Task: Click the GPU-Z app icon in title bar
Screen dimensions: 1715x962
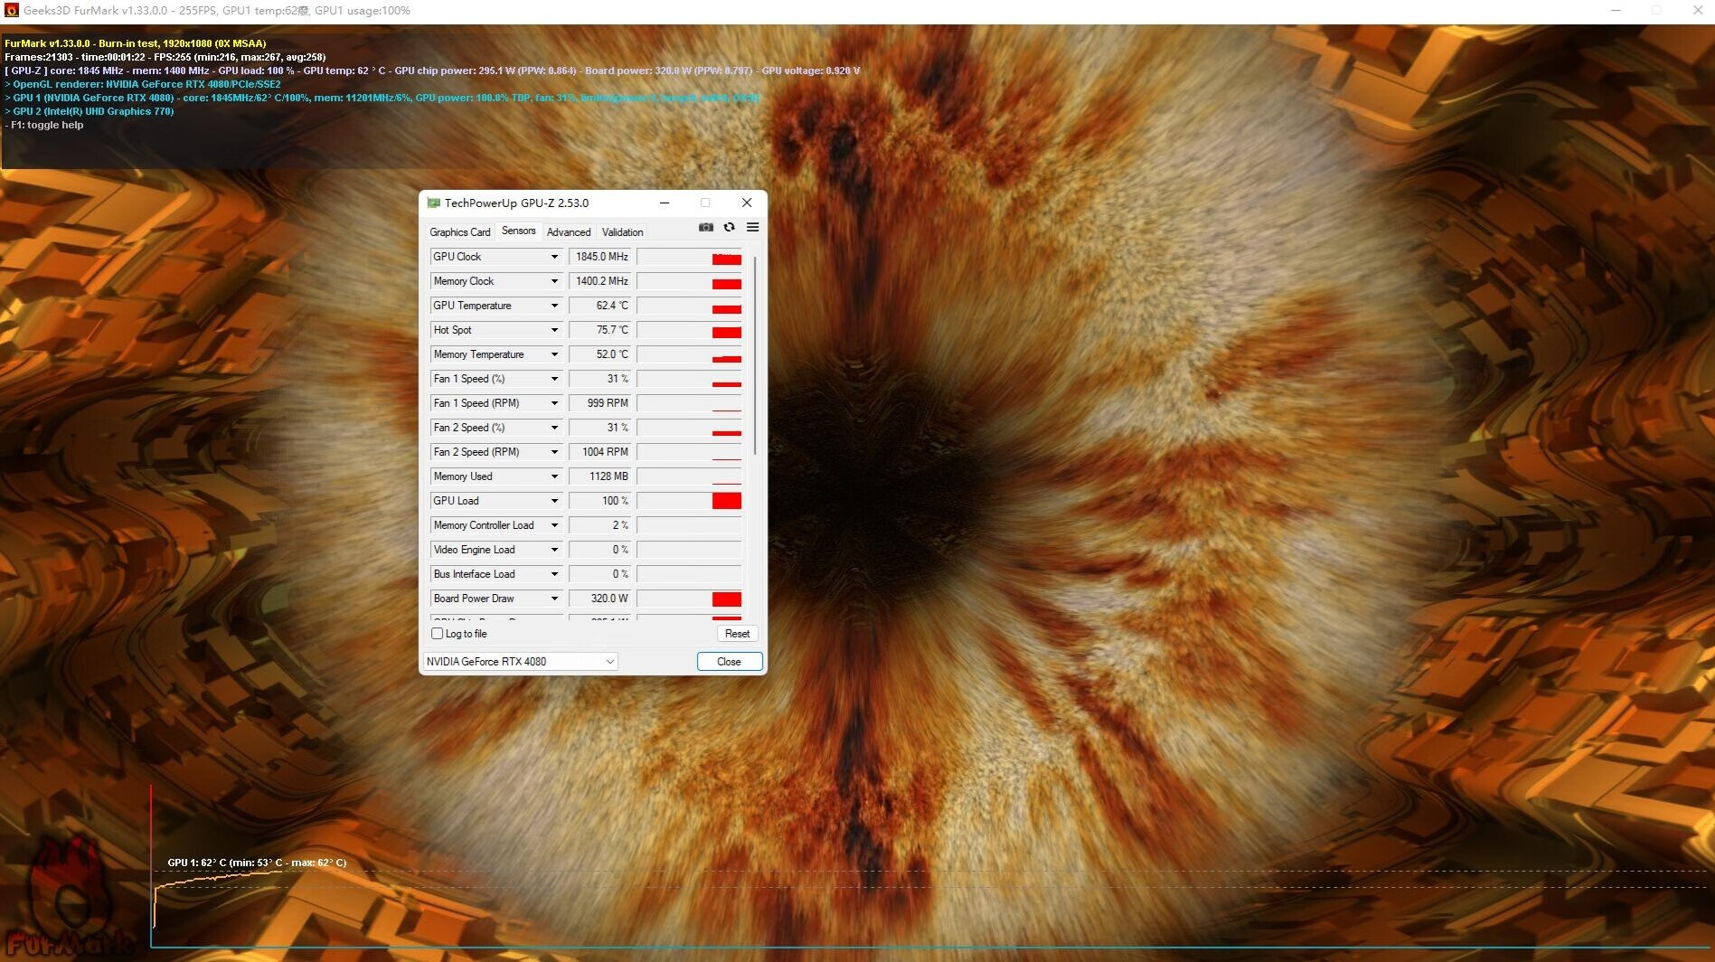Action: (x=433, y=203)
